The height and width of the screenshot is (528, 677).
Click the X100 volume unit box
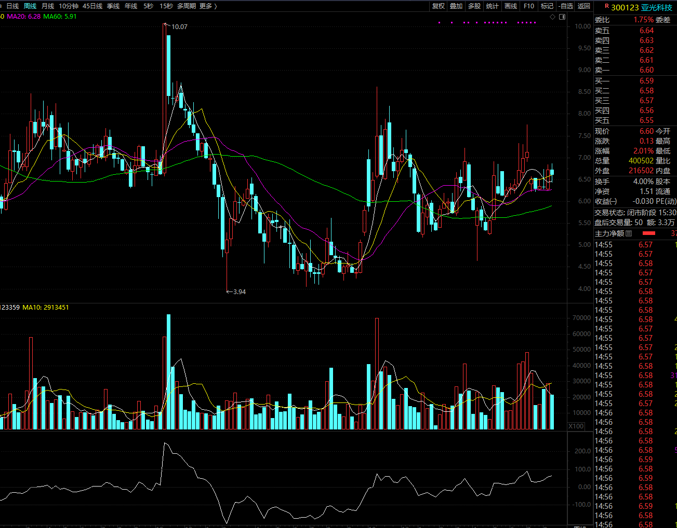[576, 426]
